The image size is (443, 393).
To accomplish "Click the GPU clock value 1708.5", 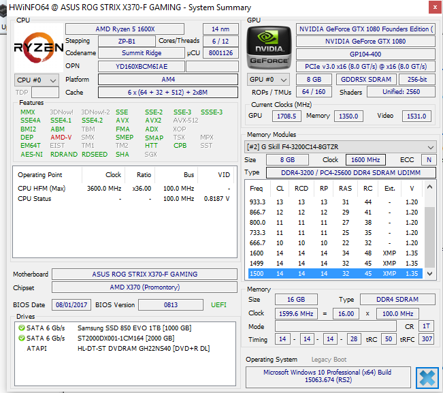I will (x=286, y=116).
